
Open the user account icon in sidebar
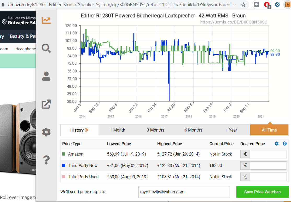coord(46,76)
